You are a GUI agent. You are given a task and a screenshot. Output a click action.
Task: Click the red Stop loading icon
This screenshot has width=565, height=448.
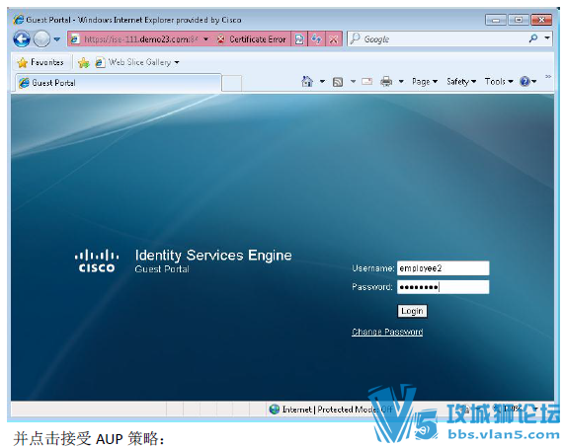pyautogui.click(x=334, y=38)
